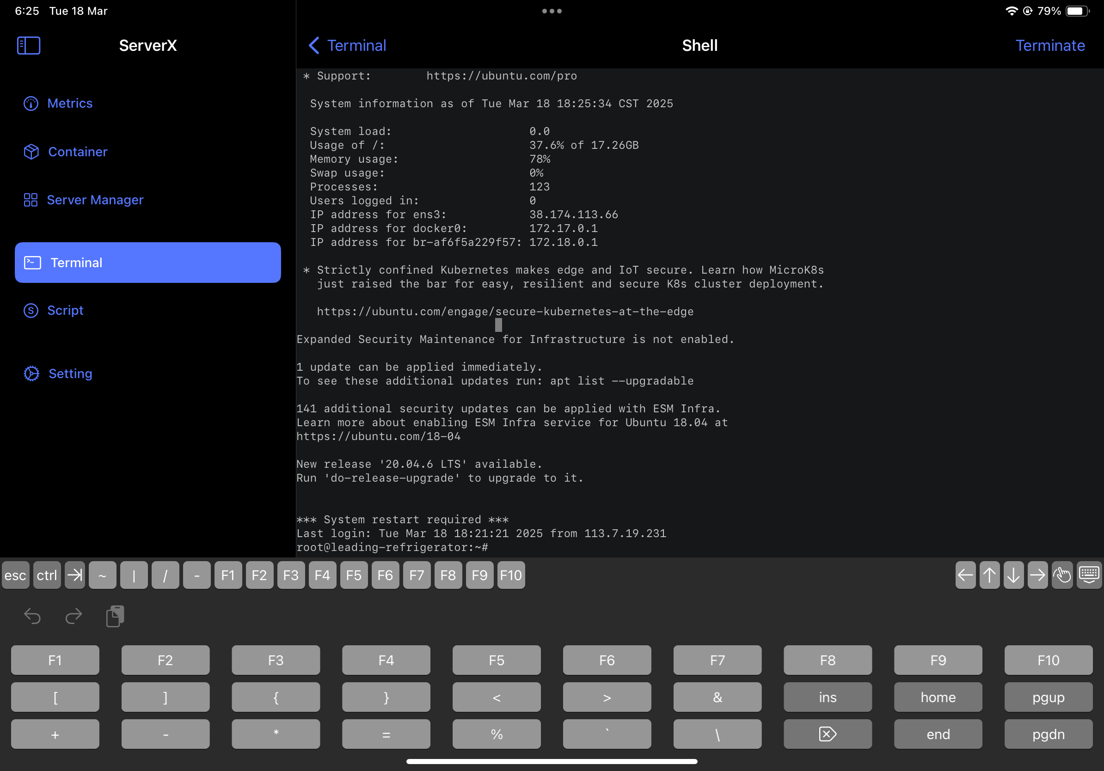Screen dimensions: 1104x771
Task: Toggle the touch gesture hand icon
Action: 1062,575
